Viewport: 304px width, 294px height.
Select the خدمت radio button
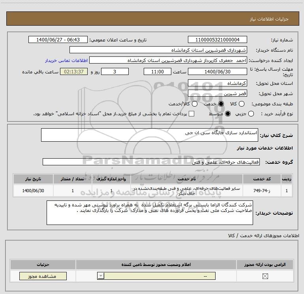tap(221, 104)
